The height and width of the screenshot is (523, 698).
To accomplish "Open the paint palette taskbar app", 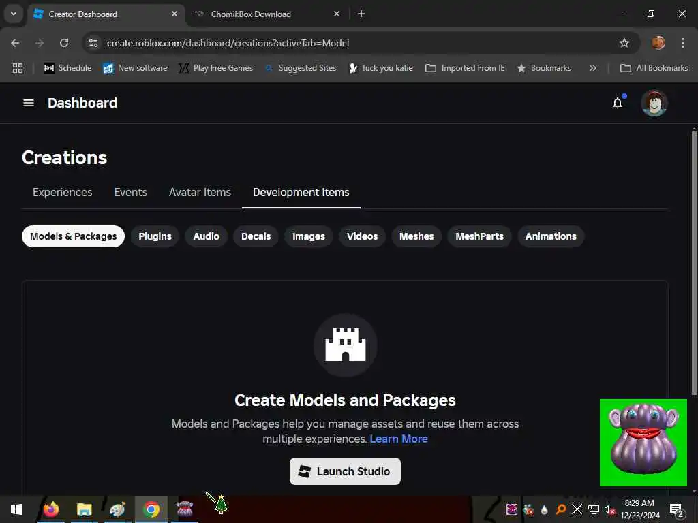I will point(117,509).
